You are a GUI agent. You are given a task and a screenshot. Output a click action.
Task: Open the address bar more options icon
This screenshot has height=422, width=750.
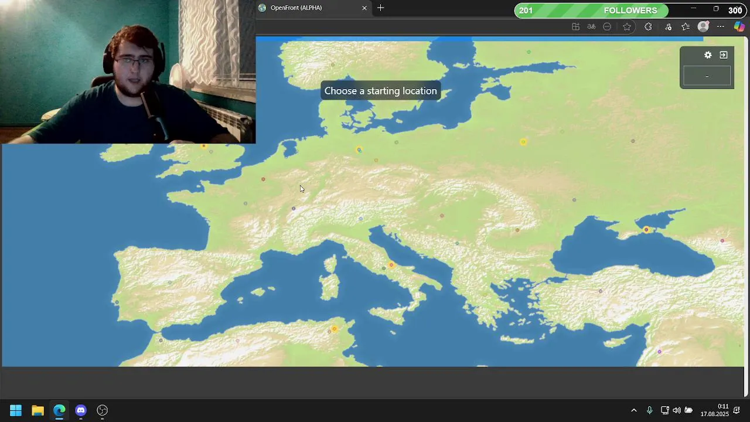coord(607,26)
